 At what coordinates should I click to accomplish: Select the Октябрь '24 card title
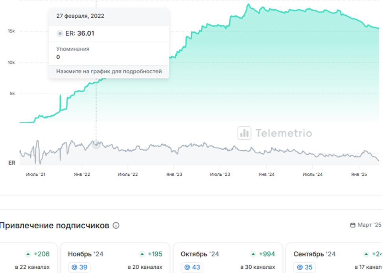click(200, 254)
